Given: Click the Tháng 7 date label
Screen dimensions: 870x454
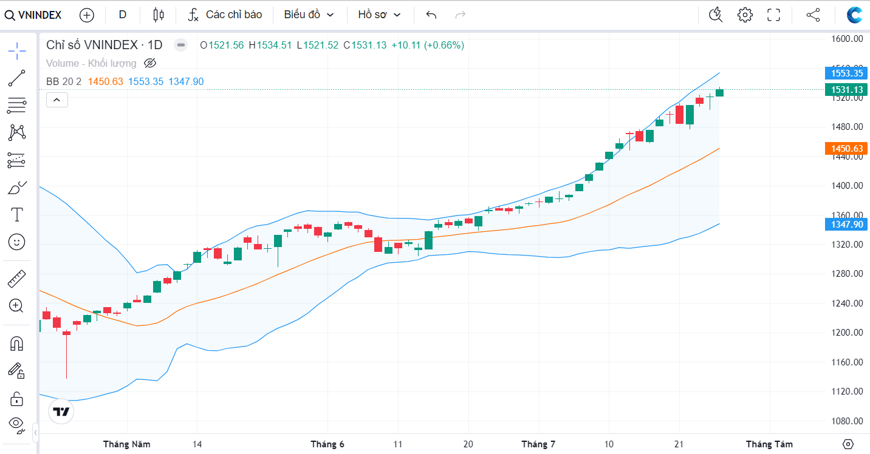Looking at the screenshot, I should coord(538,444).
